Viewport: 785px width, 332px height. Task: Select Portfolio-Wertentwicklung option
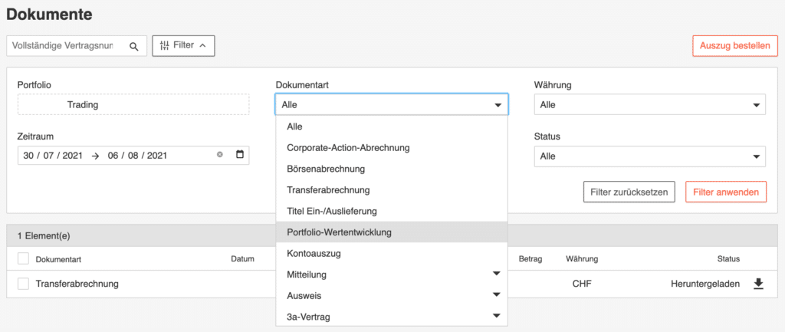392,232
